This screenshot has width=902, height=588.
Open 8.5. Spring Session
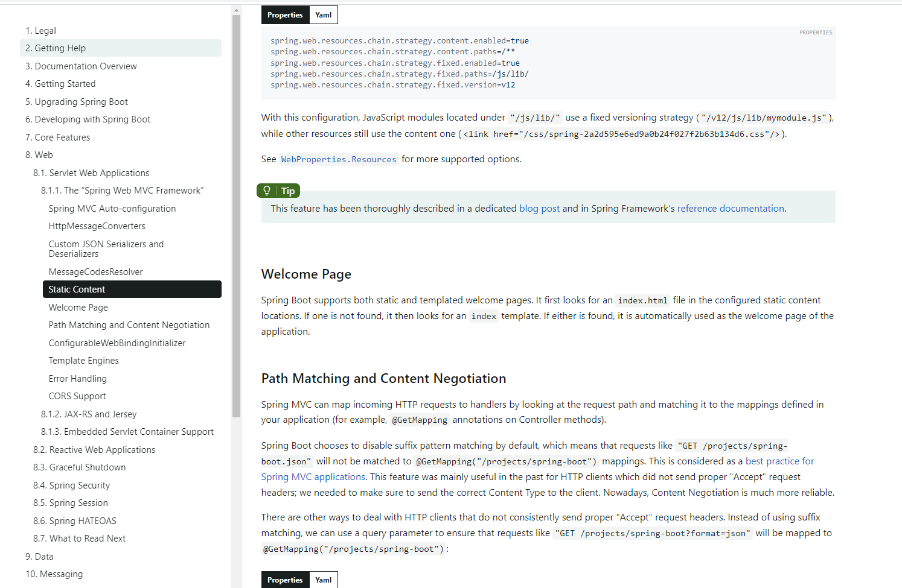(x=71, y=503)
